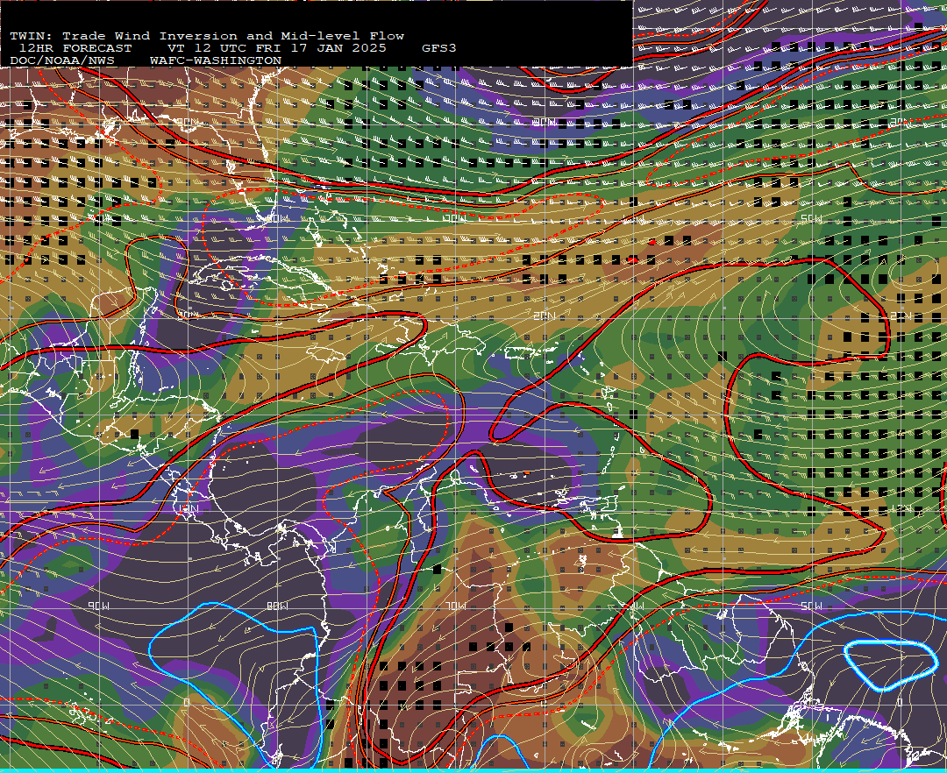This screenshot has height=773, width=947.
Task: Click the "GFS3" model label
Action: pyautogui.click(x=439, y=48)
